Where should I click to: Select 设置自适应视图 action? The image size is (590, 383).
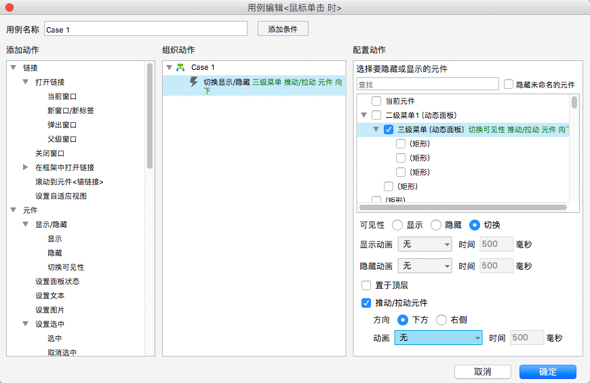[61, 196]
